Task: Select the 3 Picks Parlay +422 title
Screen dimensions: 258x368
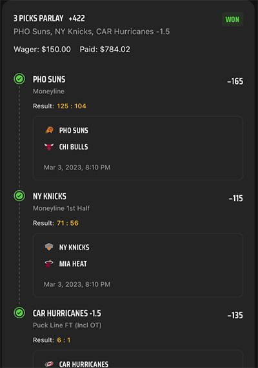Action: (x=49, y=18)
